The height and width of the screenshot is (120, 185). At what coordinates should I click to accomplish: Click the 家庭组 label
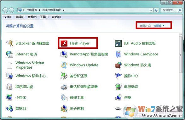[21, 108]
